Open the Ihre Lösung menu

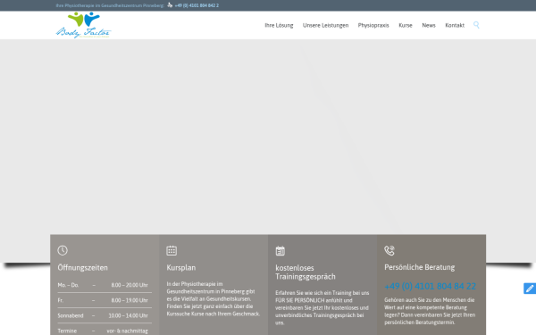pos(279,25)
